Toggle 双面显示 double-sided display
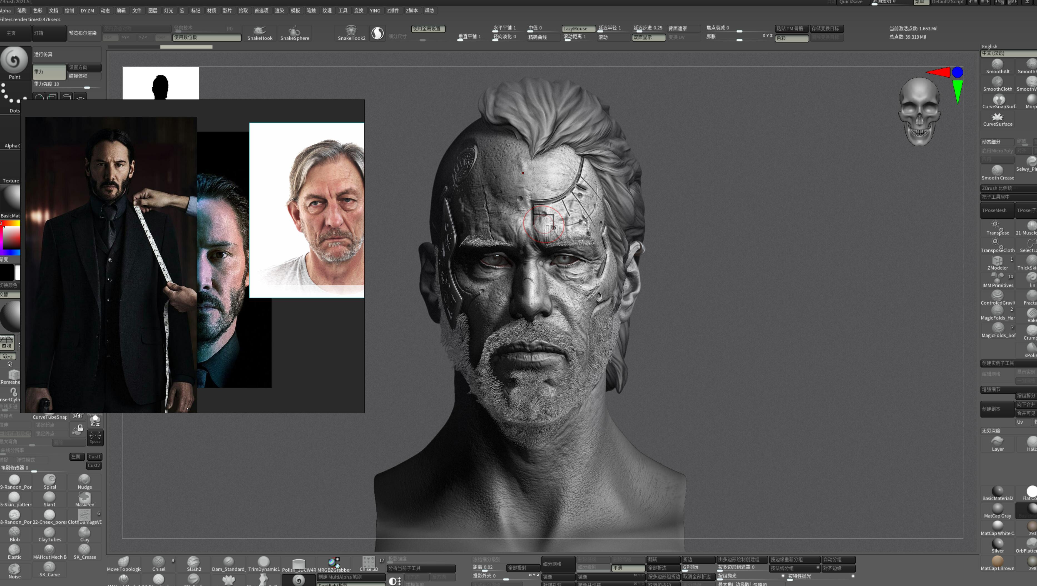The height and width of the screenshot is (586, 1037). coord(648,37)
